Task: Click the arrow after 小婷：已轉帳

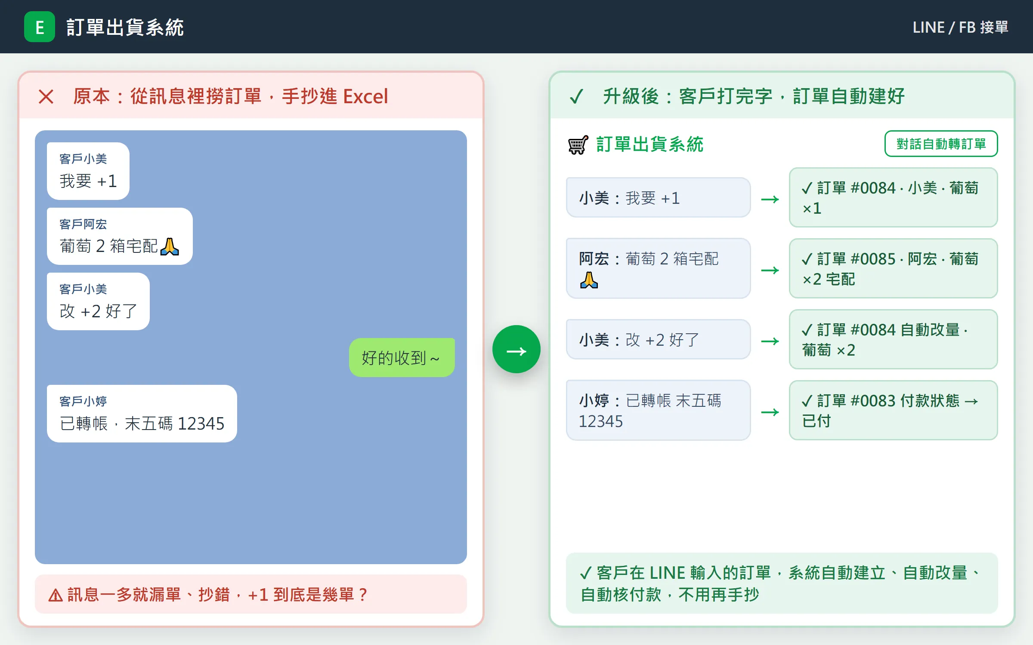Action: point(770,412)
